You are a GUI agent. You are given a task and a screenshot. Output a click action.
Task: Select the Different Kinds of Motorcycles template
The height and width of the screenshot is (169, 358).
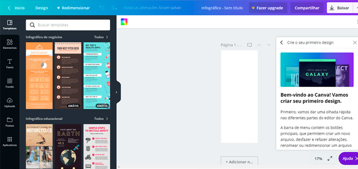tap(39, 146)
